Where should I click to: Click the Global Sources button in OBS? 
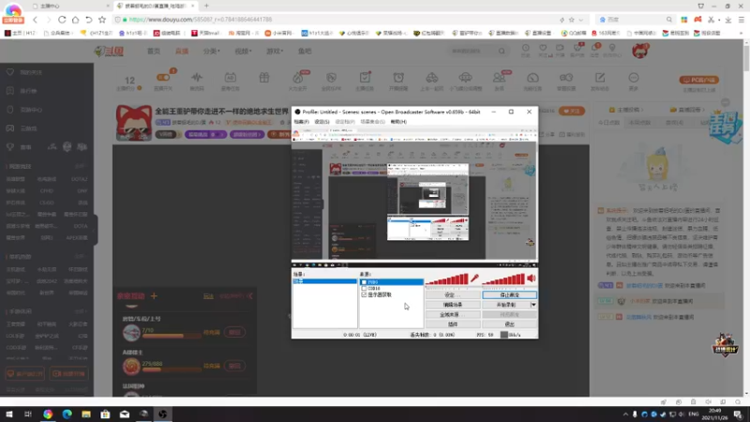click(x=453, y=315)
